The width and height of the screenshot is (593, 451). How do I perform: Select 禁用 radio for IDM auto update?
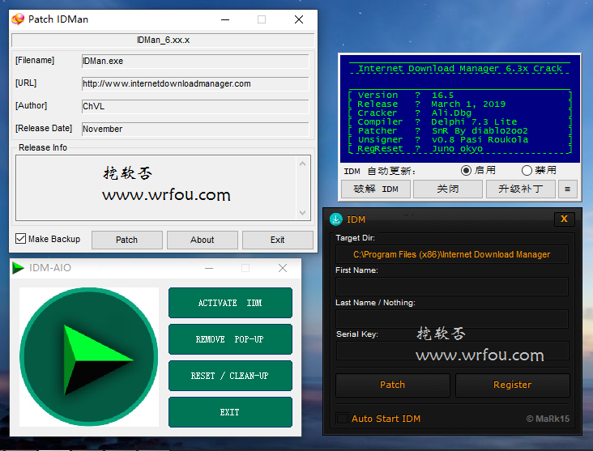[x=527, y=171]
